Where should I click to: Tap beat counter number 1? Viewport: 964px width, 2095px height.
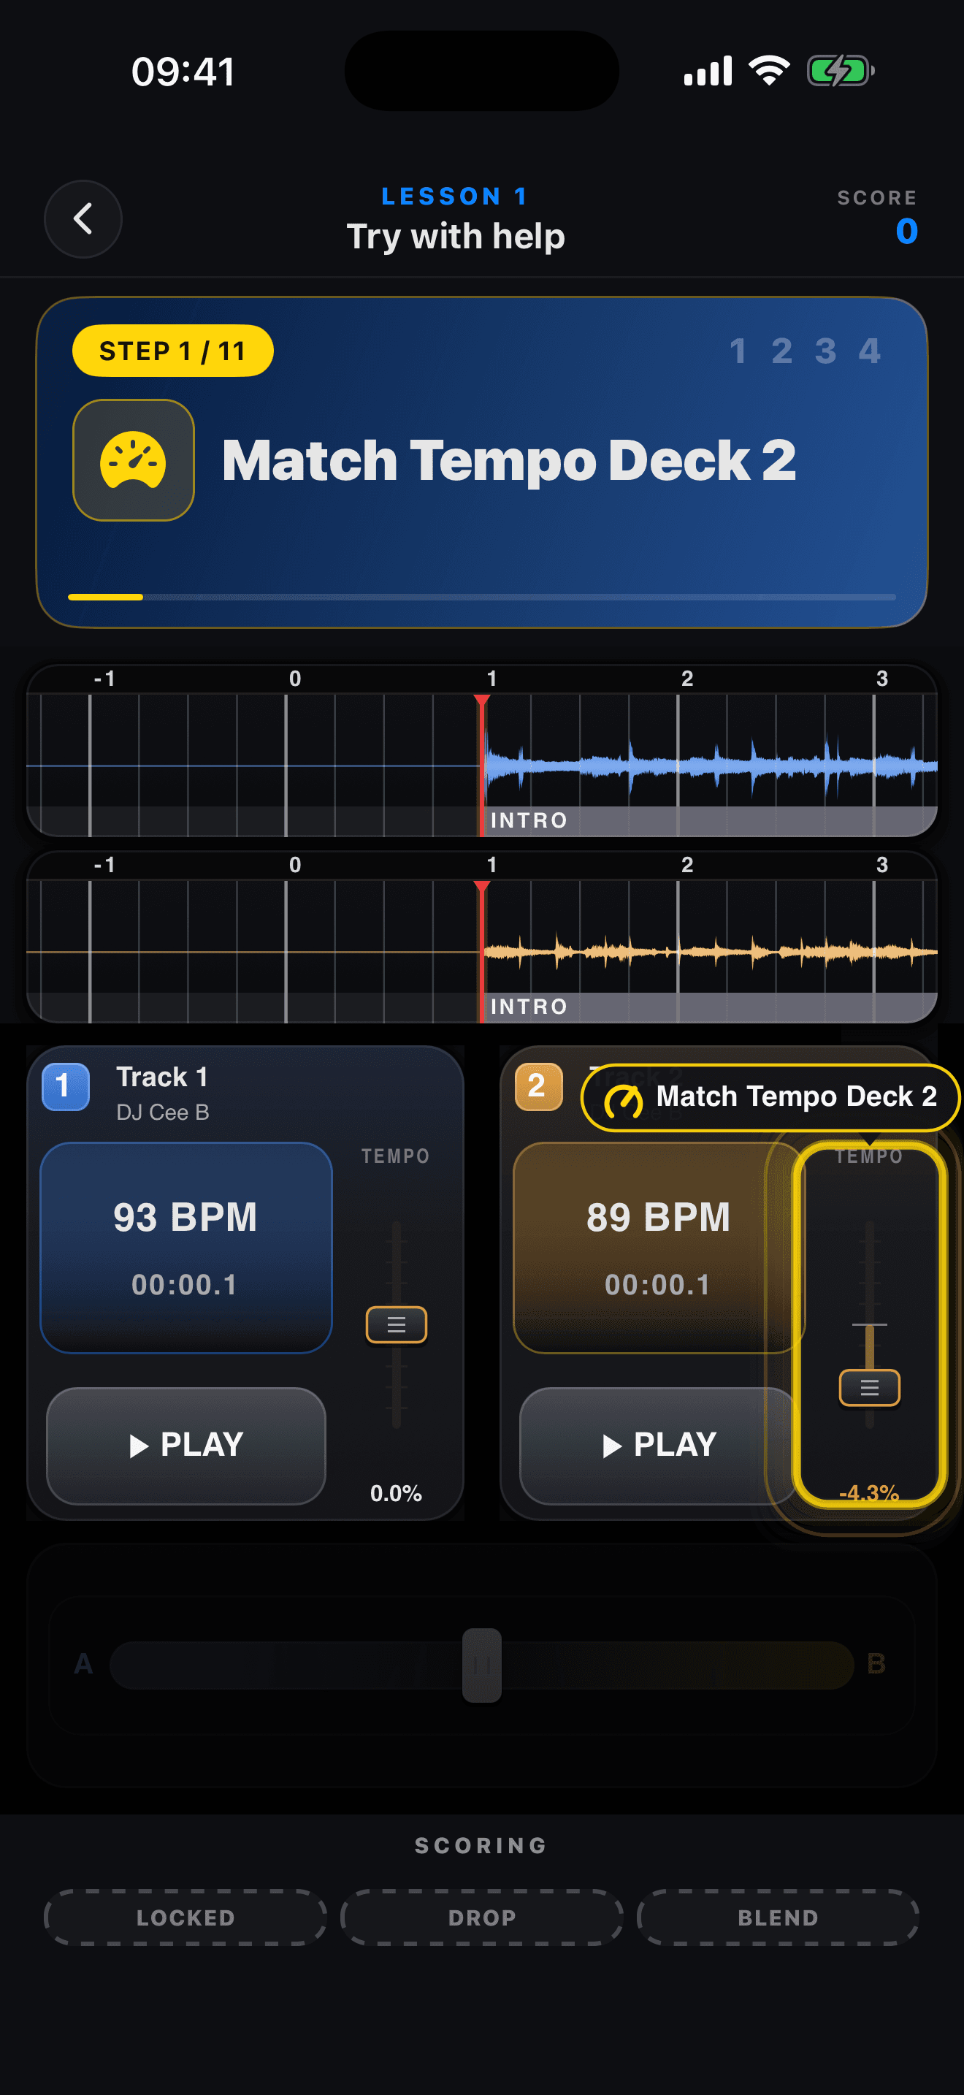click(x=738, y=351)
